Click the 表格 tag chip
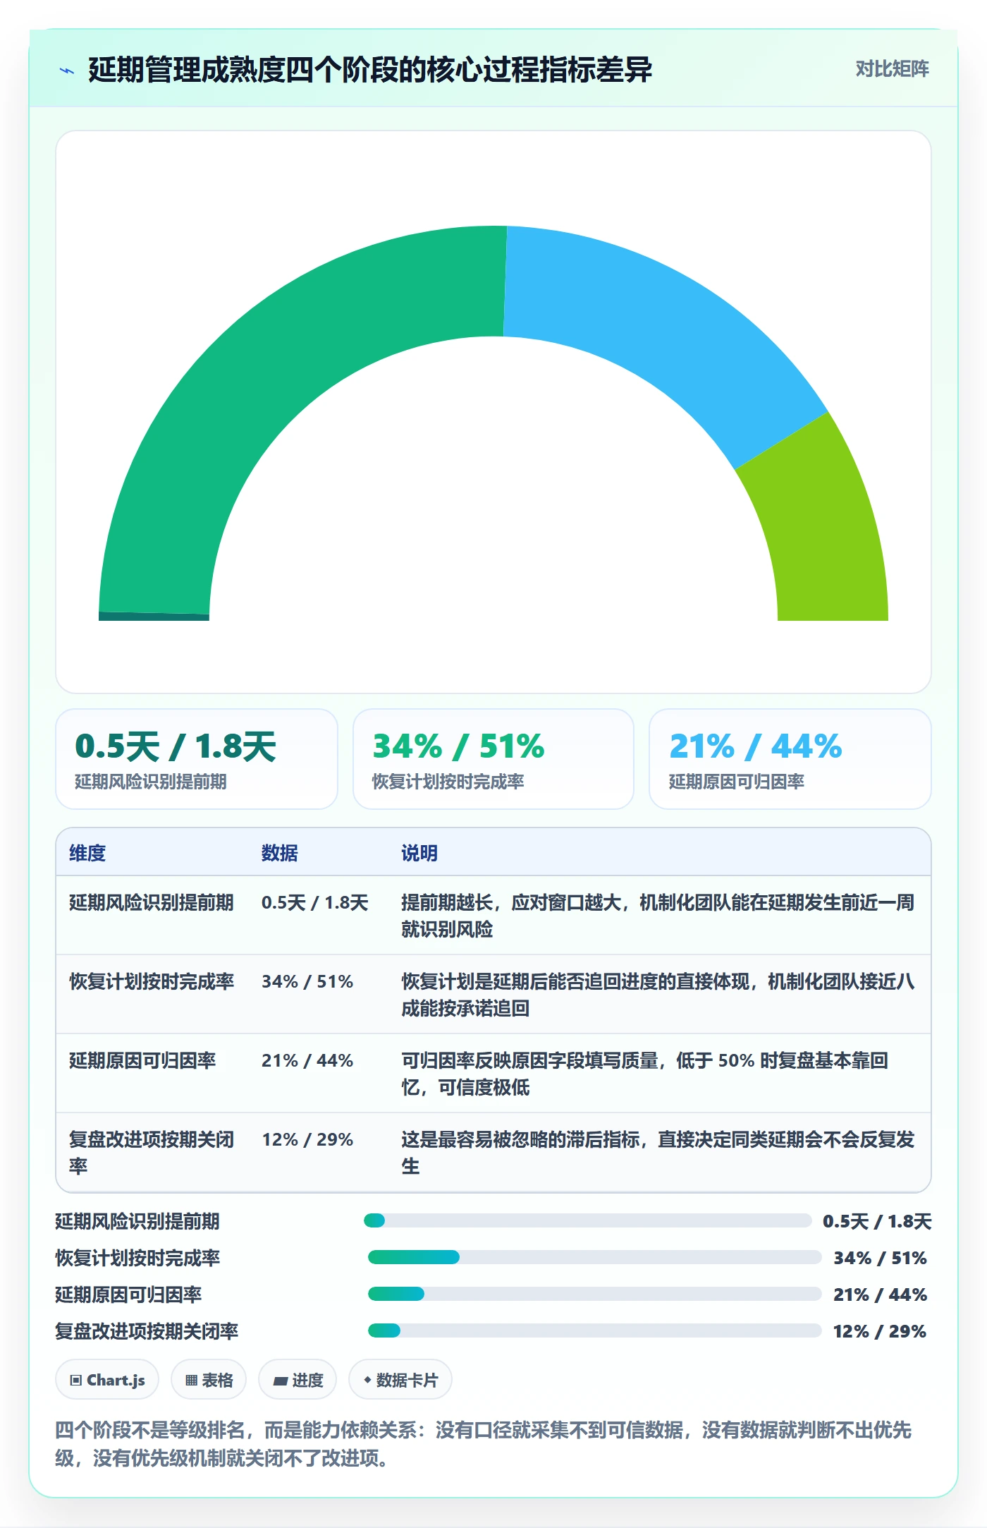This screenshot has height=1528, width=987. tap(209, 1379)
